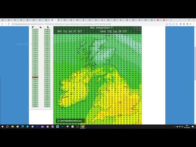196x147 pixels.
Task: Bookmark this page with the star icon
Action: point(177,24)
